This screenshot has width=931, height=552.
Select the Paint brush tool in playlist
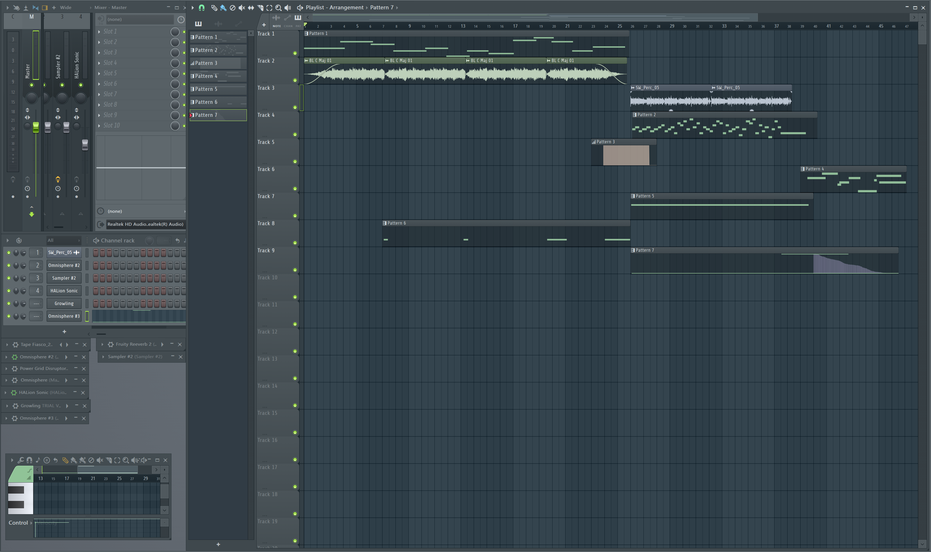tap(223, 7)
